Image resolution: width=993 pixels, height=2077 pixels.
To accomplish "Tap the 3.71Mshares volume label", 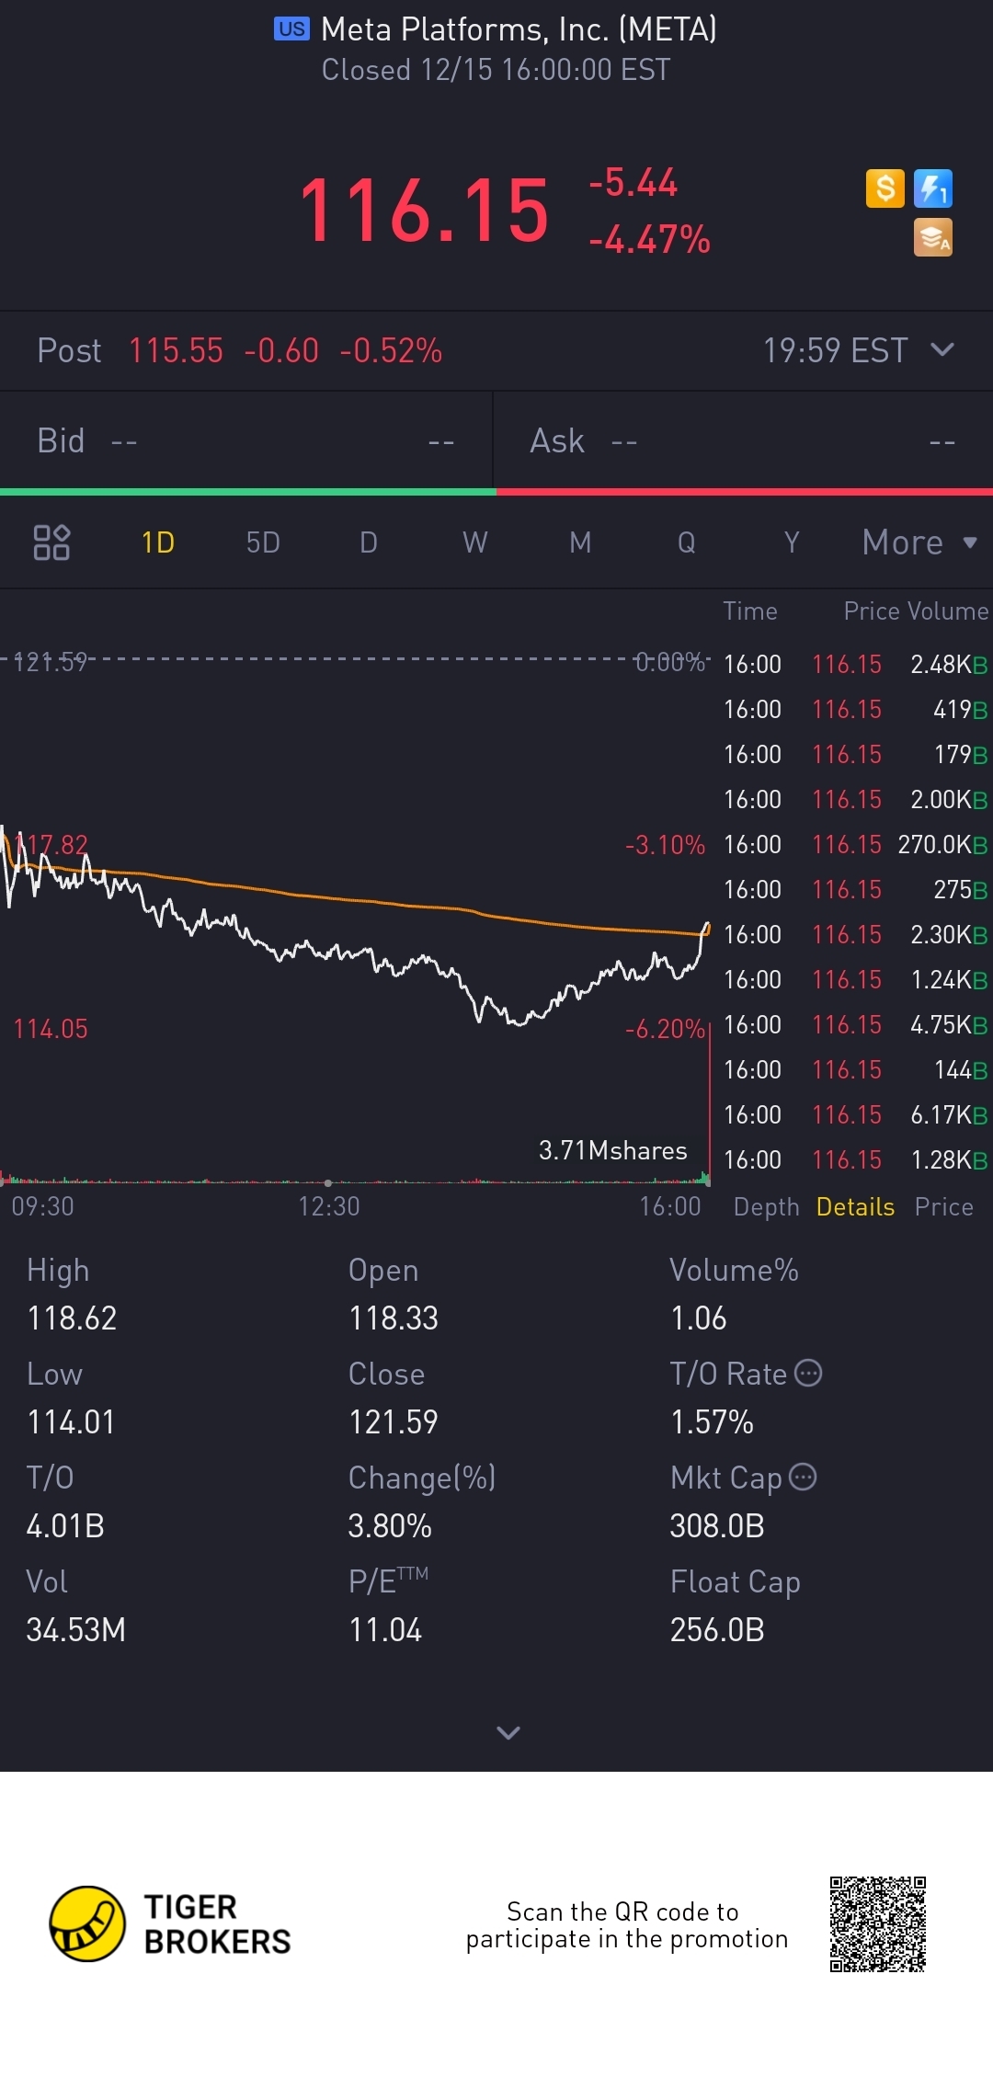I will pyautogui.click(x=612, y=1150).
